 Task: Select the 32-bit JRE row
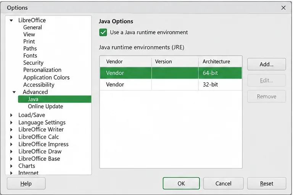(x=171, y=85)
